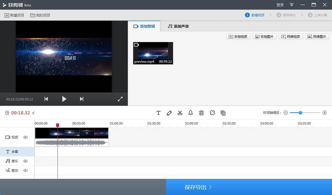Click the red playhead marker
This screenshot has width=332, height=195.
57,125
